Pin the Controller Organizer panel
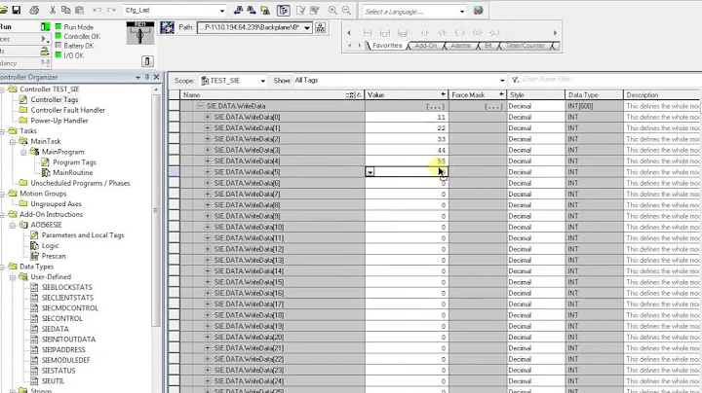 tap(147, 77)
